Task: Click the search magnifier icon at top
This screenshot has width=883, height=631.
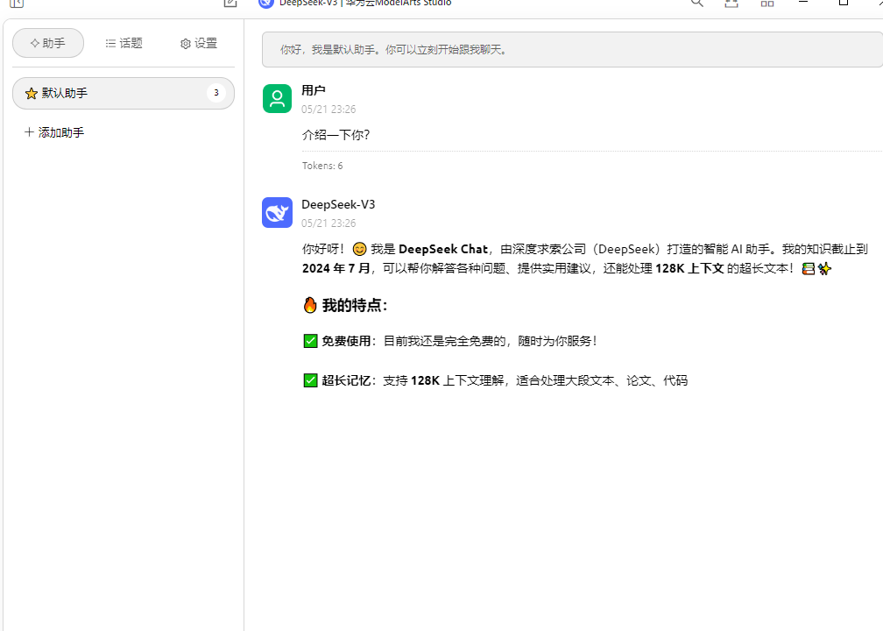Action: [x=697, y=3]
